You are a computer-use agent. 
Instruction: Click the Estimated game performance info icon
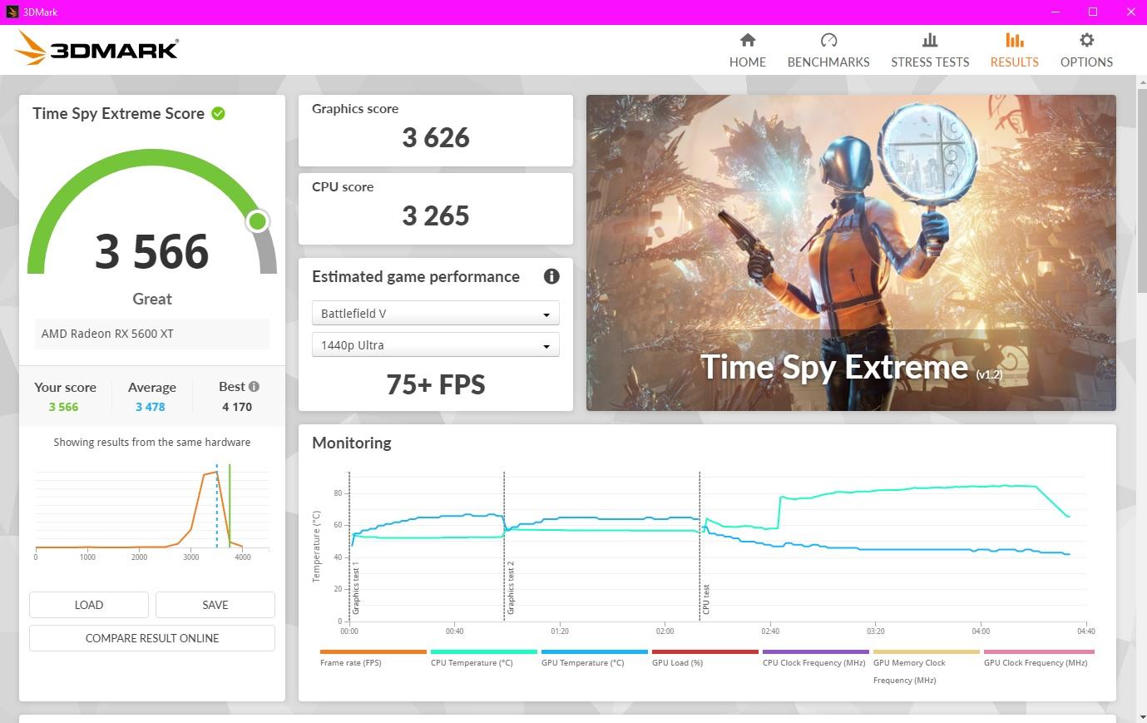pyautogui.click(x=551, y=276)
